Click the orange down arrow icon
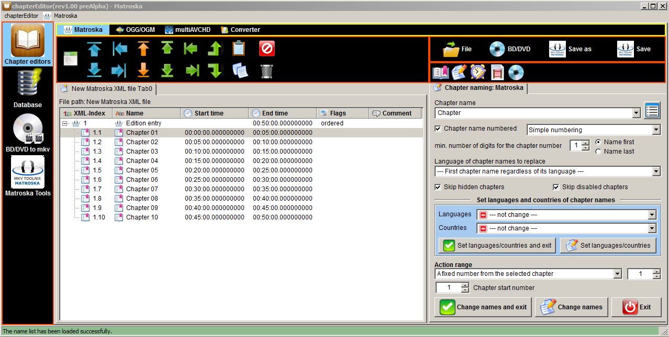This screenshot has width=669, height=337. click(x=143, y=70)
